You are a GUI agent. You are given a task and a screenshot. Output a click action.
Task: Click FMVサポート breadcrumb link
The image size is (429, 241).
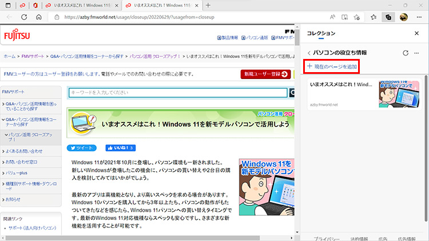coord(32,57)
